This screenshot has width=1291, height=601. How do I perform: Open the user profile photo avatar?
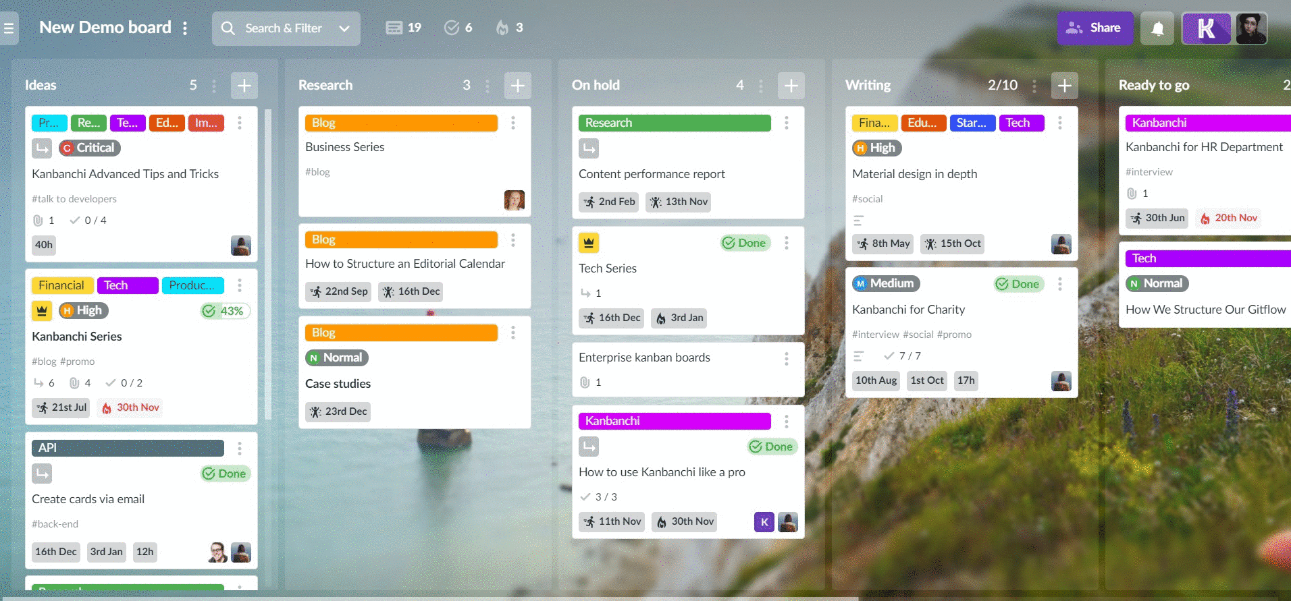coord(1251,28)
